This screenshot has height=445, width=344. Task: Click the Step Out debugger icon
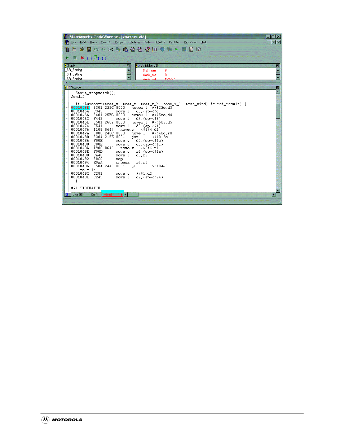coord(104,58)
